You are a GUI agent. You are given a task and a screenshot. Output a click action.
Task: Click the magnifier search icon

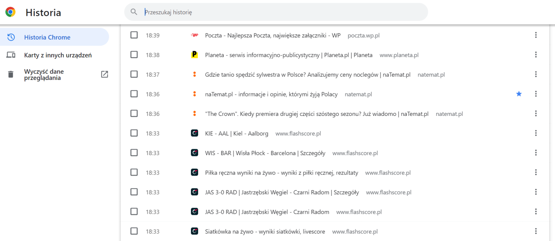134,12
